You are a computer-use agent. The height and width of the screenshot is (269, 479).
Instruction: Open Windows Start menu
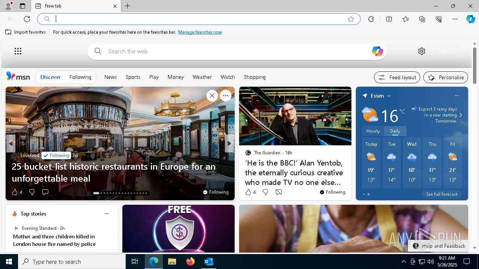pyautogui.click(x=9, y=262)
